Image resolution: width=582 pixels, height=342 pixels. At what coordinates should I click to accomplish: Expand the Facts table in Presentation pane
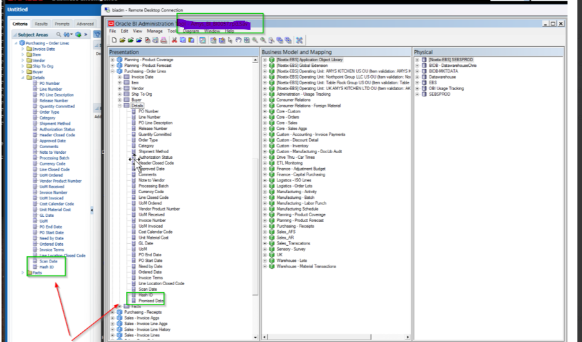click(x=120, y=306)
